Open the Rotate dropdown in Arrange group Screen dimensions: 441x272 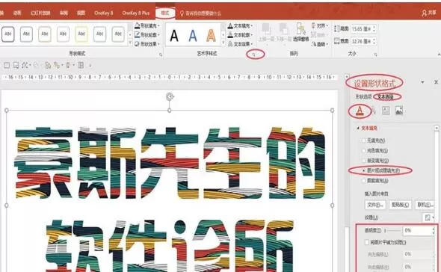(x=320, y=44)
